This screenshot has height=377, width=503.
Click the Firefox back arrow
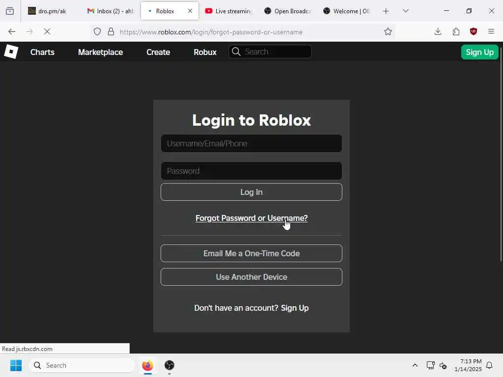pyautogui.click(x=12, y=31)
